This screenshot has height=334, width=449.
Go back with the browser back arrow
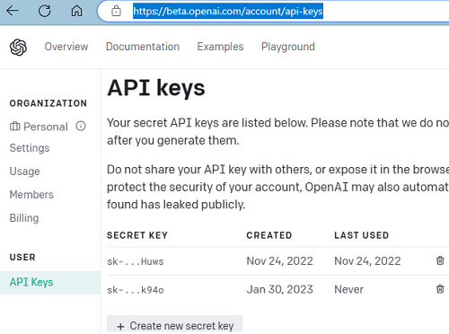(x=13, y=11)
